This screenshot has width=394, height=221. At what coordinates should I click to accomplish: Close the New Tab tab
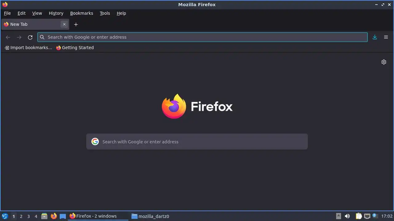64,24
